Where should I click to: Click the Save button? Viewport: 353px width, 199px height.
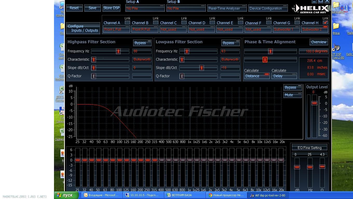click(93, 8)
